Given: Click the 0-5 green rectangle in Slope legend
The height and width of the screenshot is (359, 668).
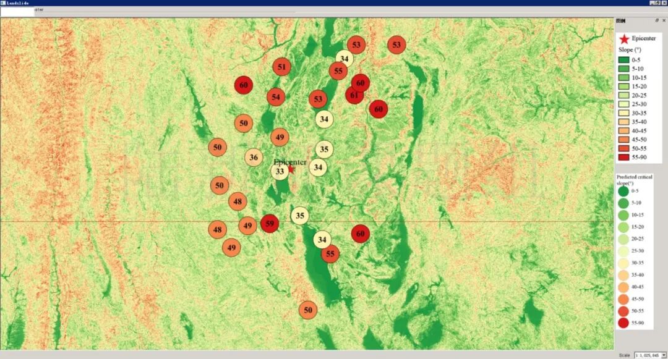Looking at the screenshot, I should point(624,60).
